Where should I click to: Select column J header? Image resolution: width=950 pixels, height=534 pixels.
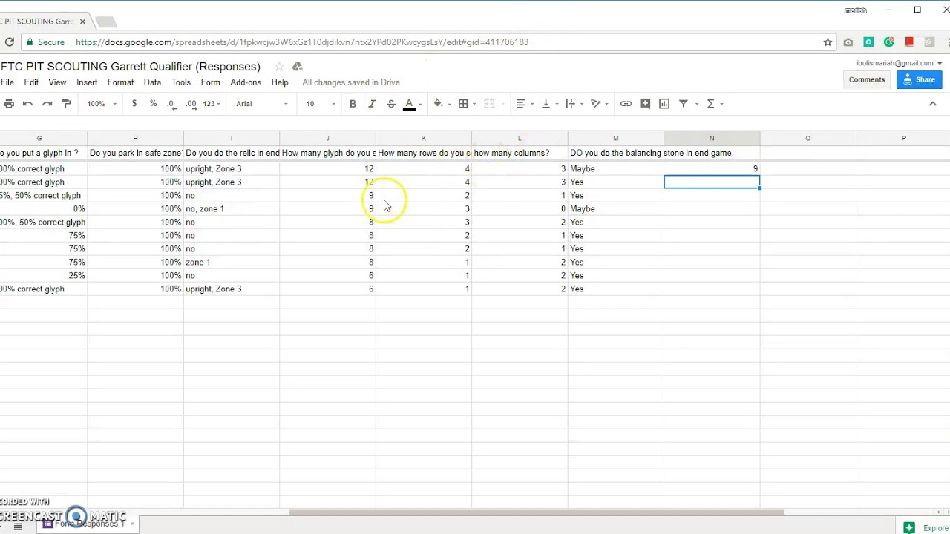(327, 138)
